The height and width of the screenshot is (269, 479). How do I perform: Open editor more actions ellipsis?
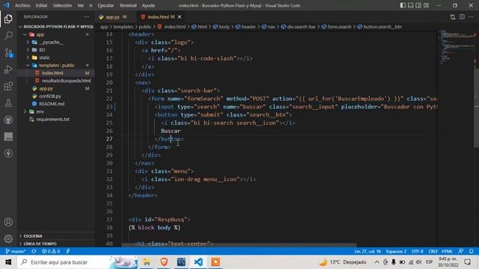pos(471,16)
